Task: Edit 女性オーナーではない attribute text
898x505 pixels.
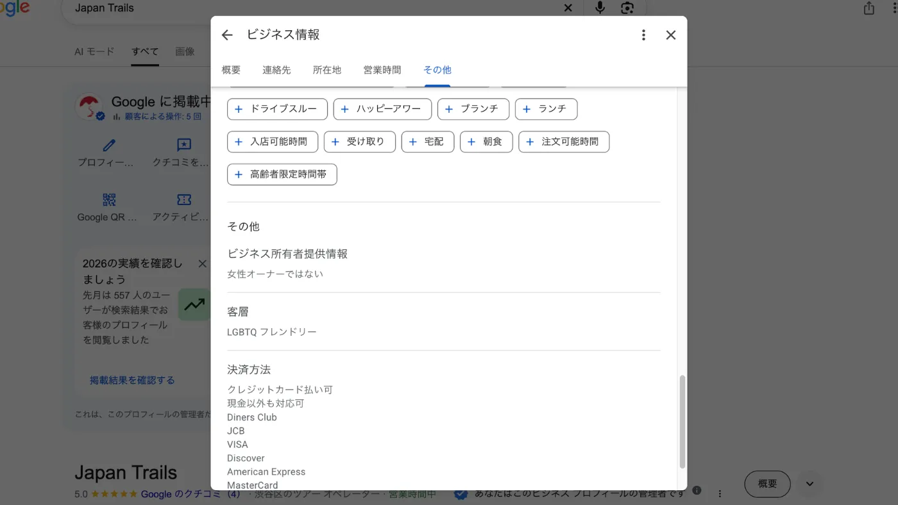Action: 275,274
